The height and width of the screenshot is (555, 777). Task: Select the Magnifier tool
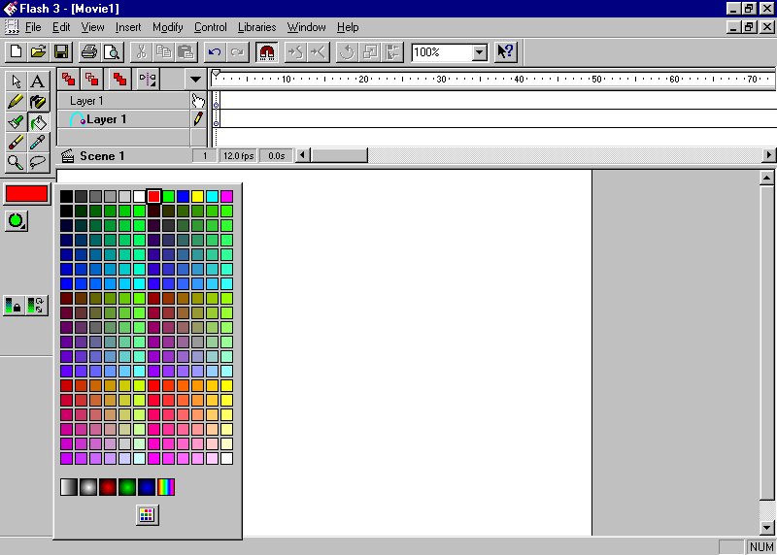16,162
